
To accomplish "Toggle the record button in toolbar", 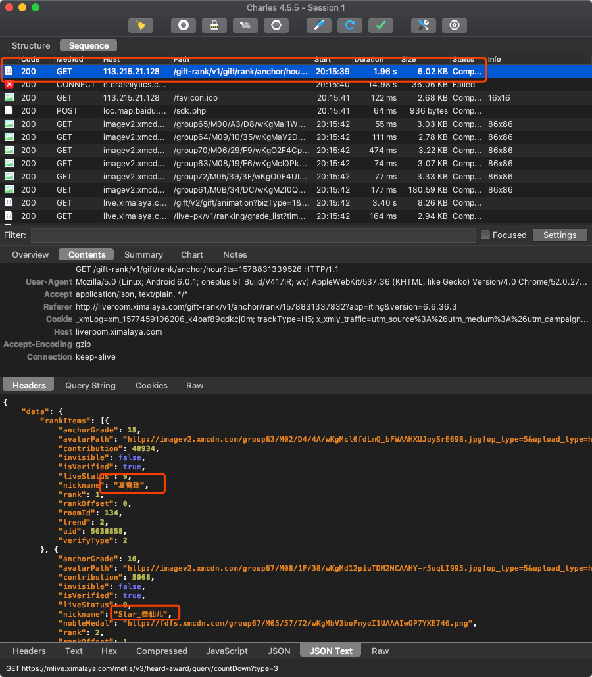I will click(184, 25).
